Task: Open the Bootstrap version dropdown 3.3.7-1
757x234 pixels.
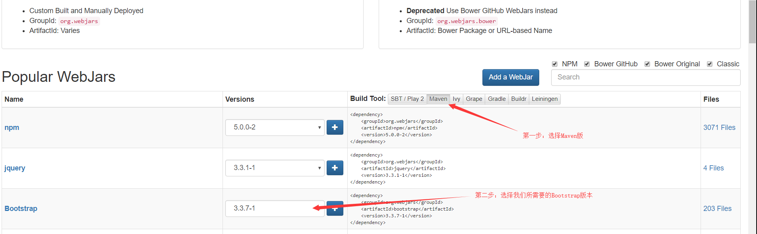Action: (275, 209)
